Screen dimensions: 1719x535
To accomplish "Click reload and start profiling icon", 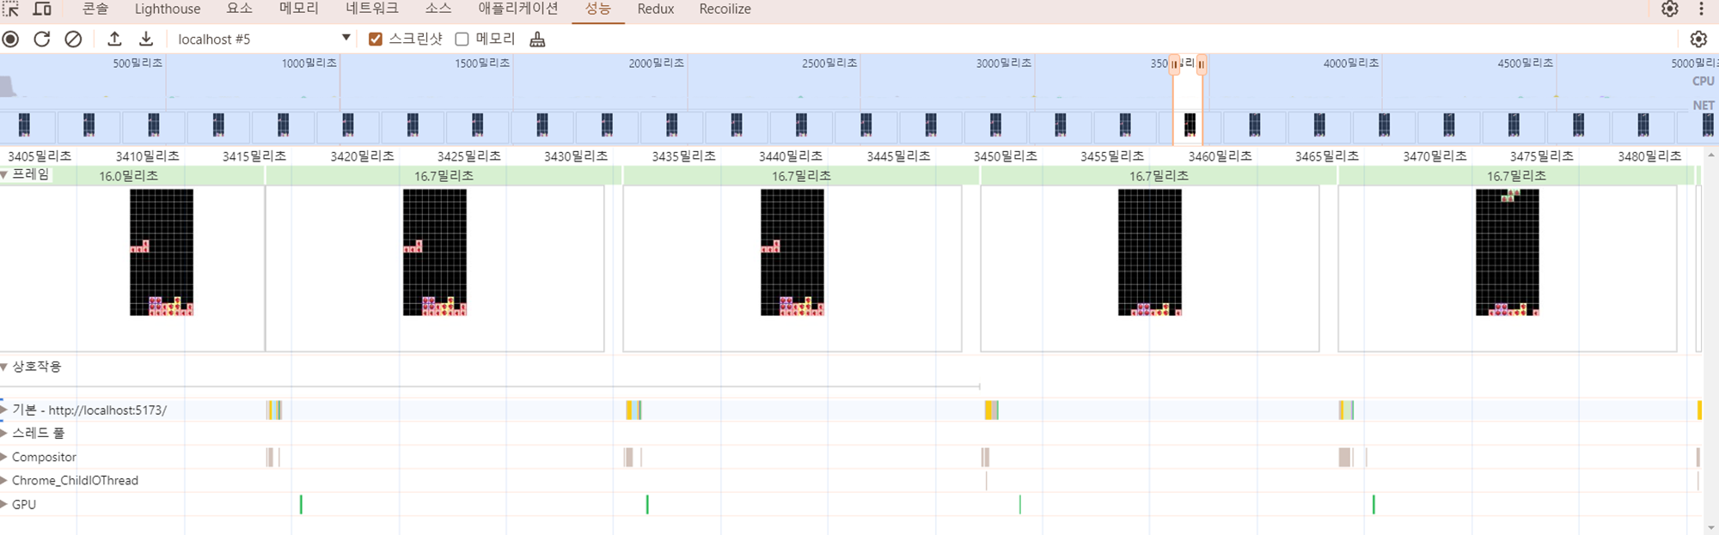I will click(42, 39).
